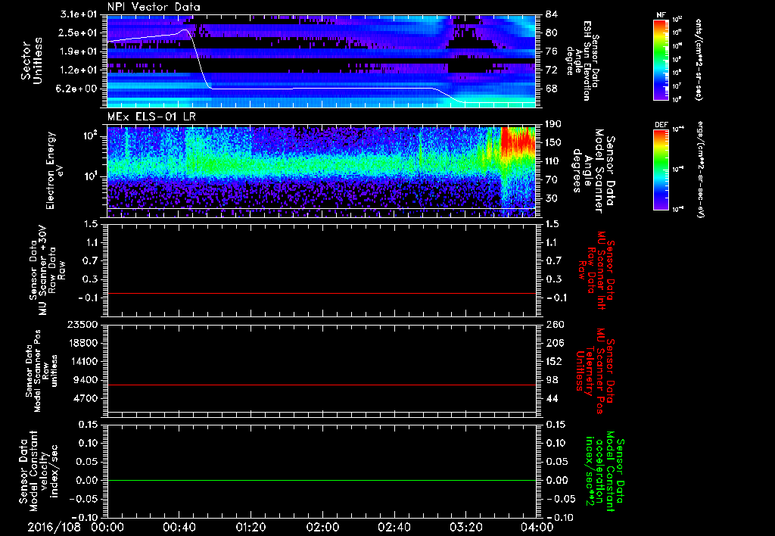Click the "NPI Vector Data" panel title

[x=154, y=7]
